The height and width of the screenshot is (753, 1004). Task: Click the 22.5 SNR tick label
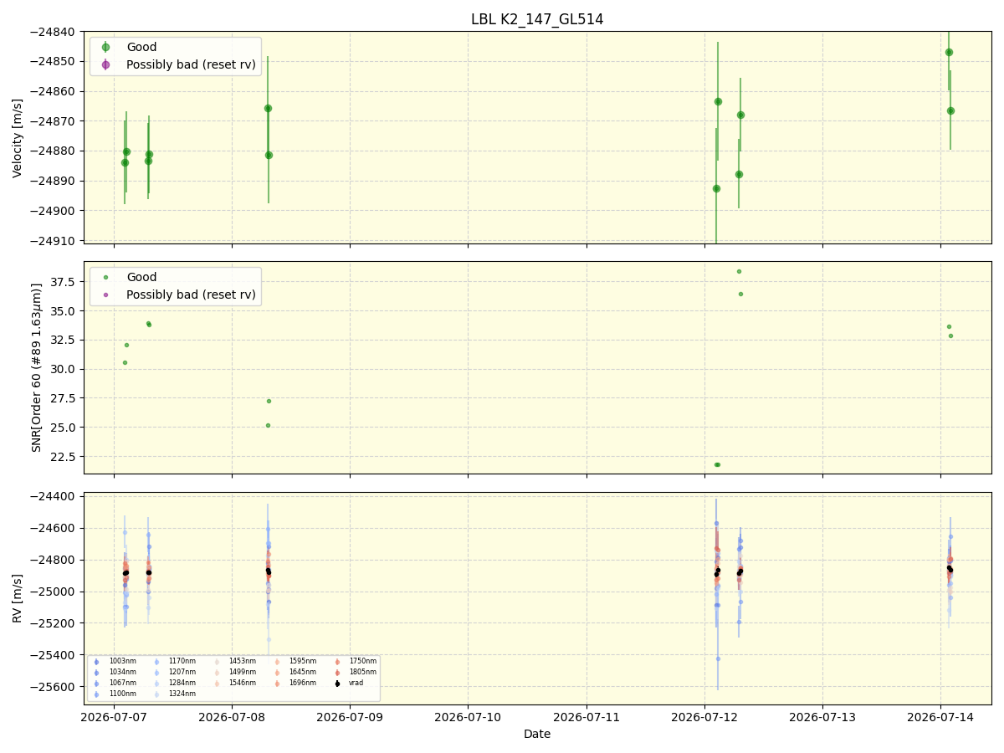click(x=64, y=456)
